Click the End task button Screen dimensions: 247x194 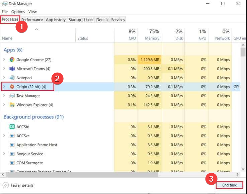click(x=229, y=185)
